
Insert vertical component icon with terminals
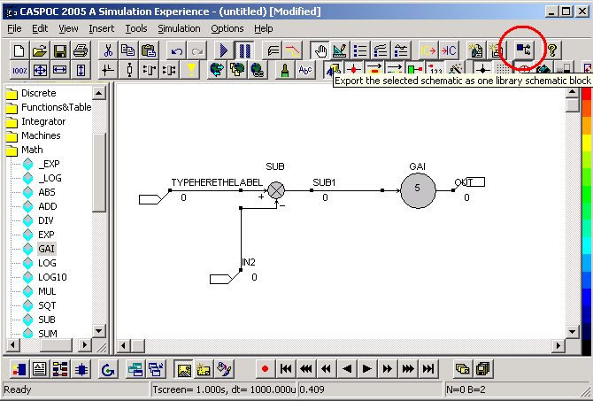pos(129,70)
